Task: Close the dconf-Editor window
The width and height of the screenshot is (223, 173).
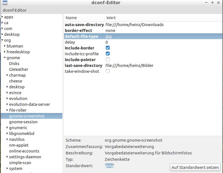Action: click(219, 2)
